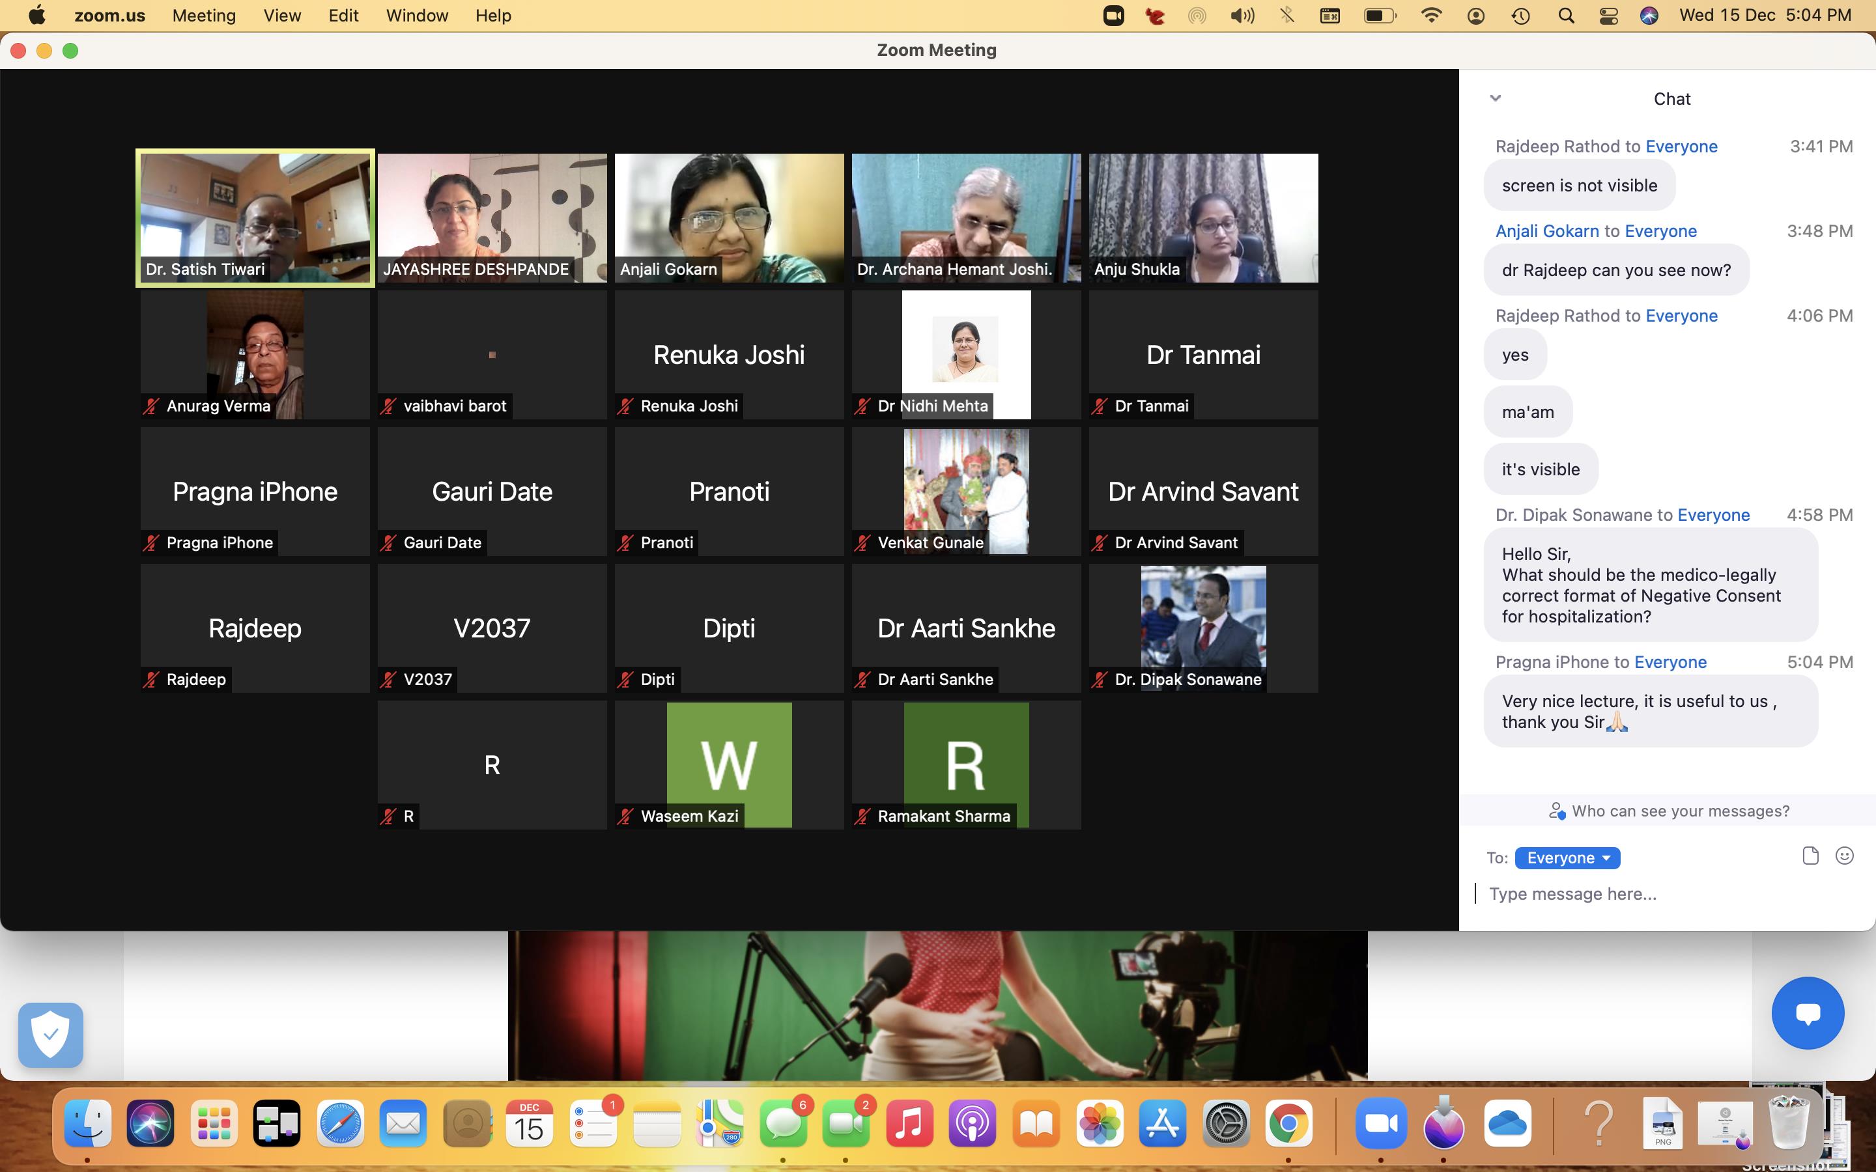Click the security shield icon

[x=51, y=1035]
